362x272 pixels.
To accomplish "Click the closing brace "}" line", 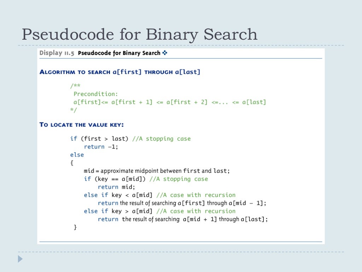I will tap(75, 227).
